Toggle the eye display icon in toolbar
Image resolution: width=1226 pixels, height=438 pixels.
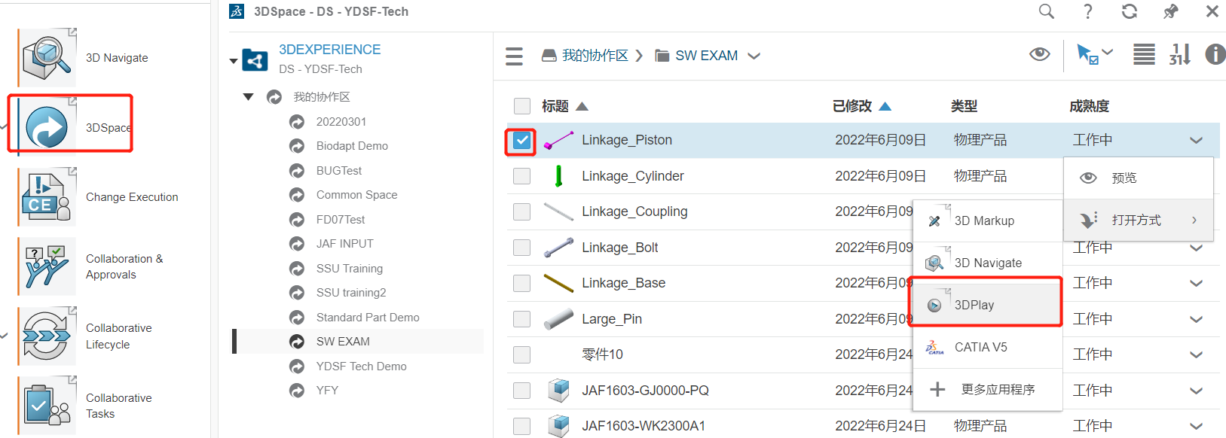point(1040,54)
